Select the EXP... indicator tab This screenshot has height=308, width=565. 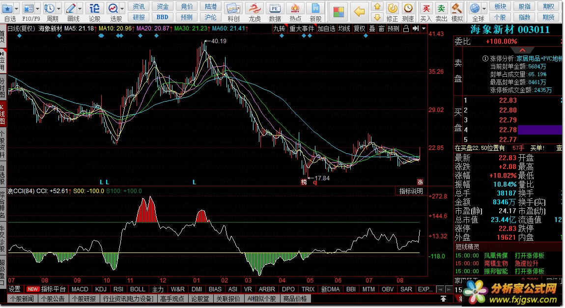click(425, 289)
